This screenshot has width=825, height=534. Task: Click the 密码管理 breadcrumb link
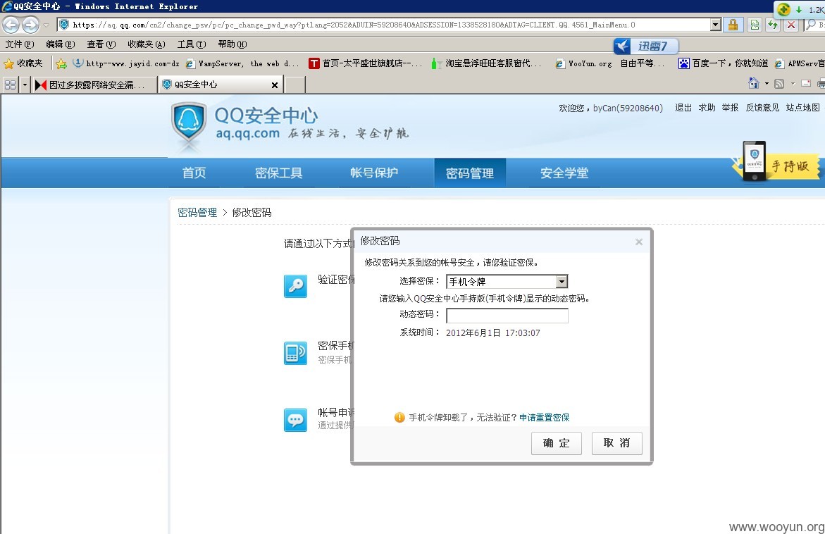[x=197, y=213]
